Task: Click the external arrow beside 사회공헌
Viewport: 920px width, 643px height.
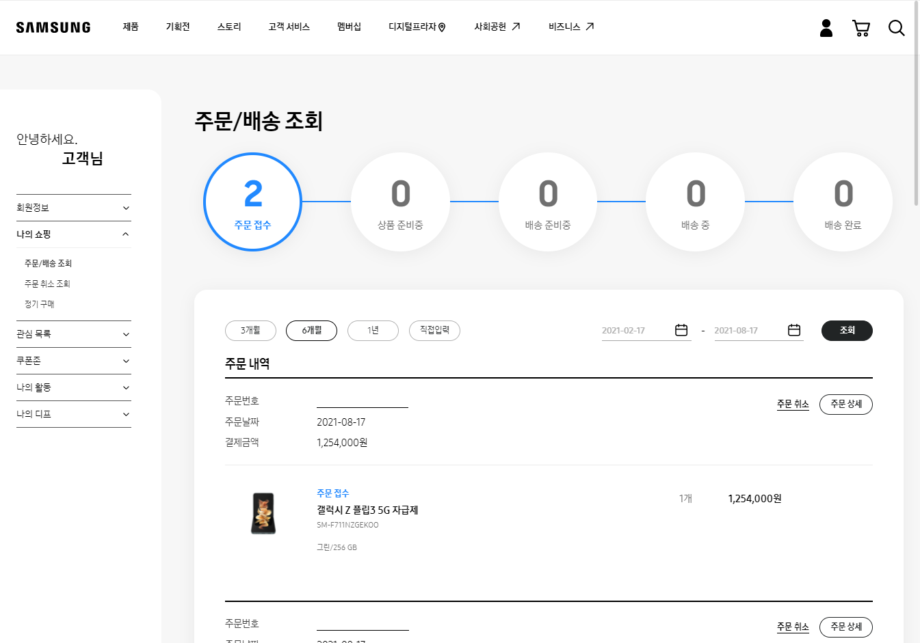Action: pos(516,27)
